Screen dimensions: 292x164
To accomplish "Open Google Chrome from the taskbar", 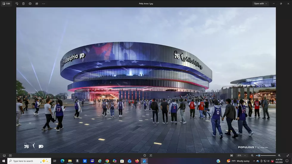I will (x=107, y=161).
